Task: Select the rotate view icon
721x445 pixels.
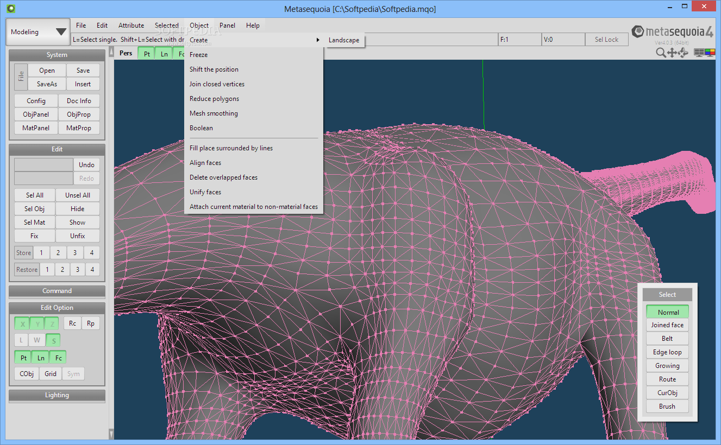Action: (684, 53)
